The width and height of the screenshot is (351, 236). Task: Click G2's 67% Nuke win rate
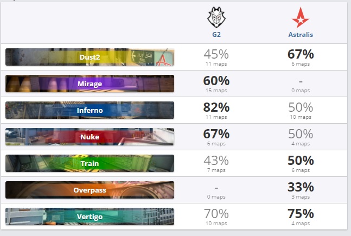point(216,134)
